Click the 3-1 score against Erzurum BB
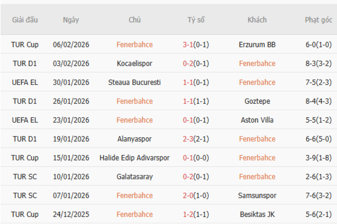 (188, 45)
